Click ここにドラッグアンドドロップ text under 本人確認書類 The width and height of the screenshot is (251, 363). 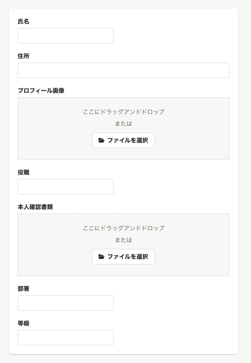(x=123, y=228)
